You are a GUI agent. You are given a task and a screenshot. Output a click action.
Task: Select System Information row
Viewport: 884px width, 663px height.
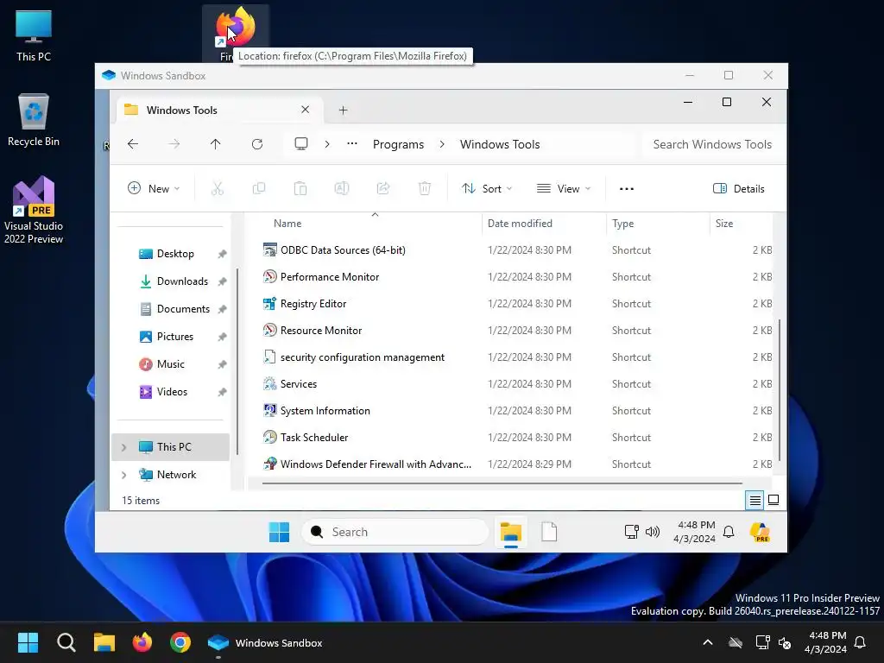click(517, 410)
